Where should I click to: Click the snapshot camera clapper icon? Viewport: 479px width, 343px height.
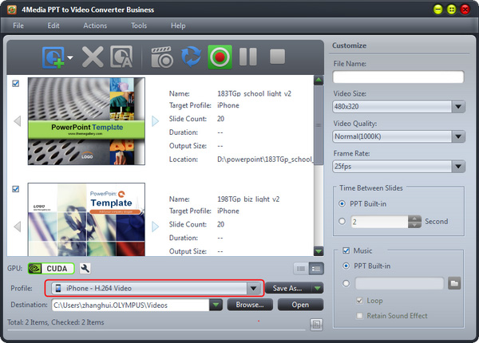[x=163, y=57]
